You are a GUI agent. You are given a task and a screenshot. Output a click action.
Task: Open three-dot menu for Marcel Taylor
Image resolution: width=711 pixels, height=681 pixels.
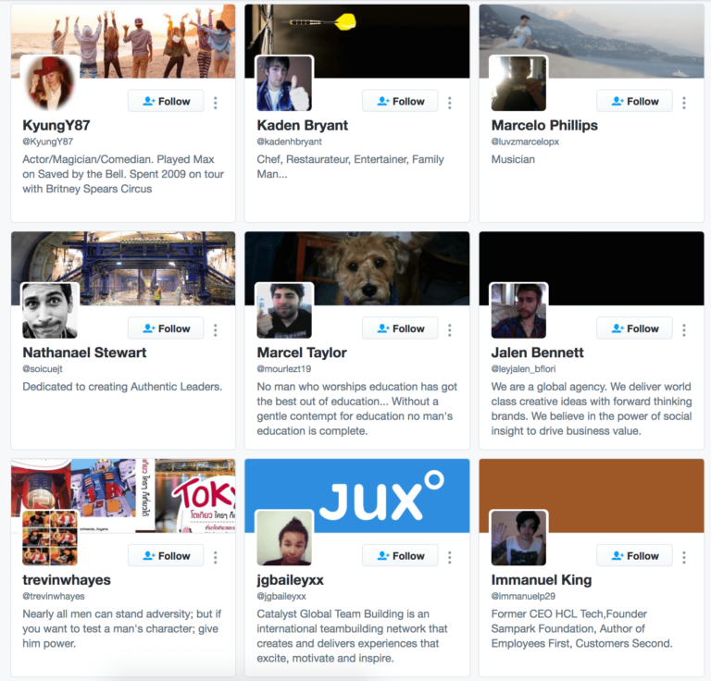tap(450, 329)
